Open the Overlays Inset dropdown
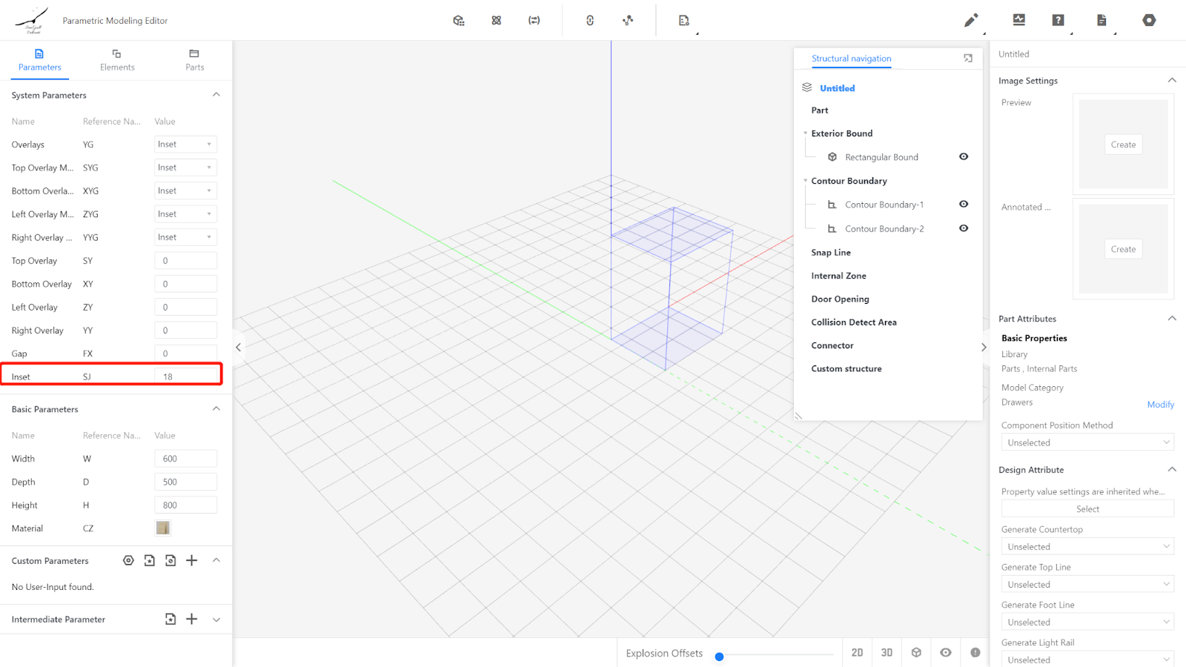This screenshot has height=667, width=1186. click(185, 145)
